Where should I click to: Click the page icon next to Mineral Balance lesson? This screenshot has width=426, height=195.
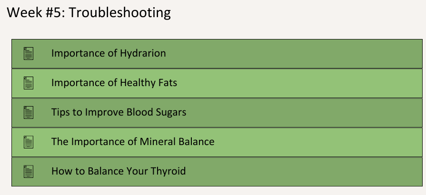[x=29, y=142]
